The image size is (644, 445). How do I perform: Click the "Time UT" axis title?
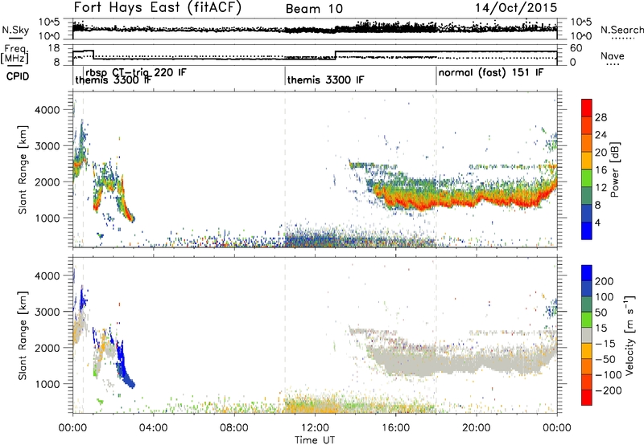pos(315,440)
